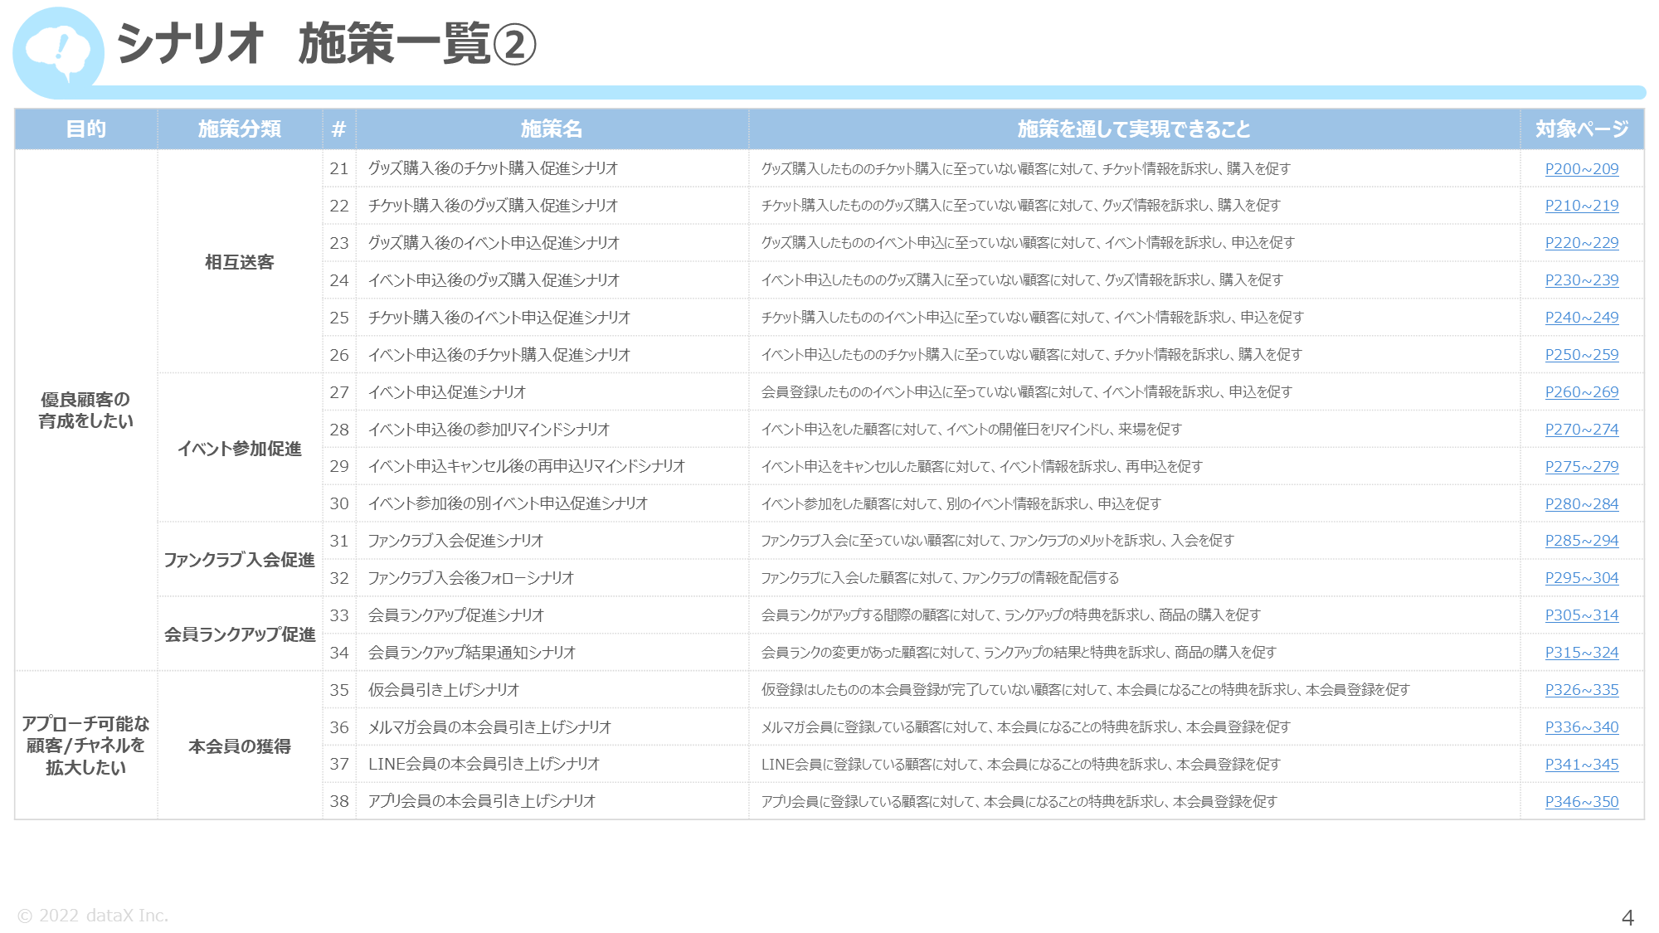This screenshot has height=933, width=1659.
Task: Click the 相互送客 category cell
Action: pos(240,262)
